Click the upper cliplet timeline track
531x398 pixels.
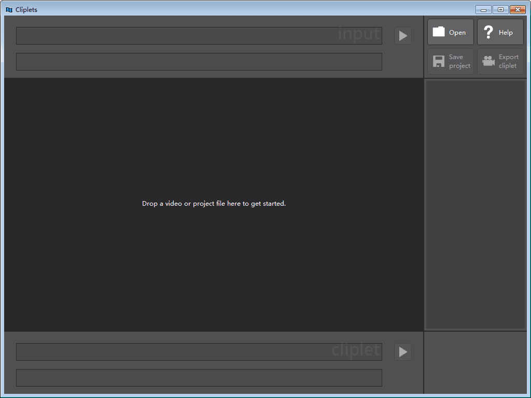(199, 352)
